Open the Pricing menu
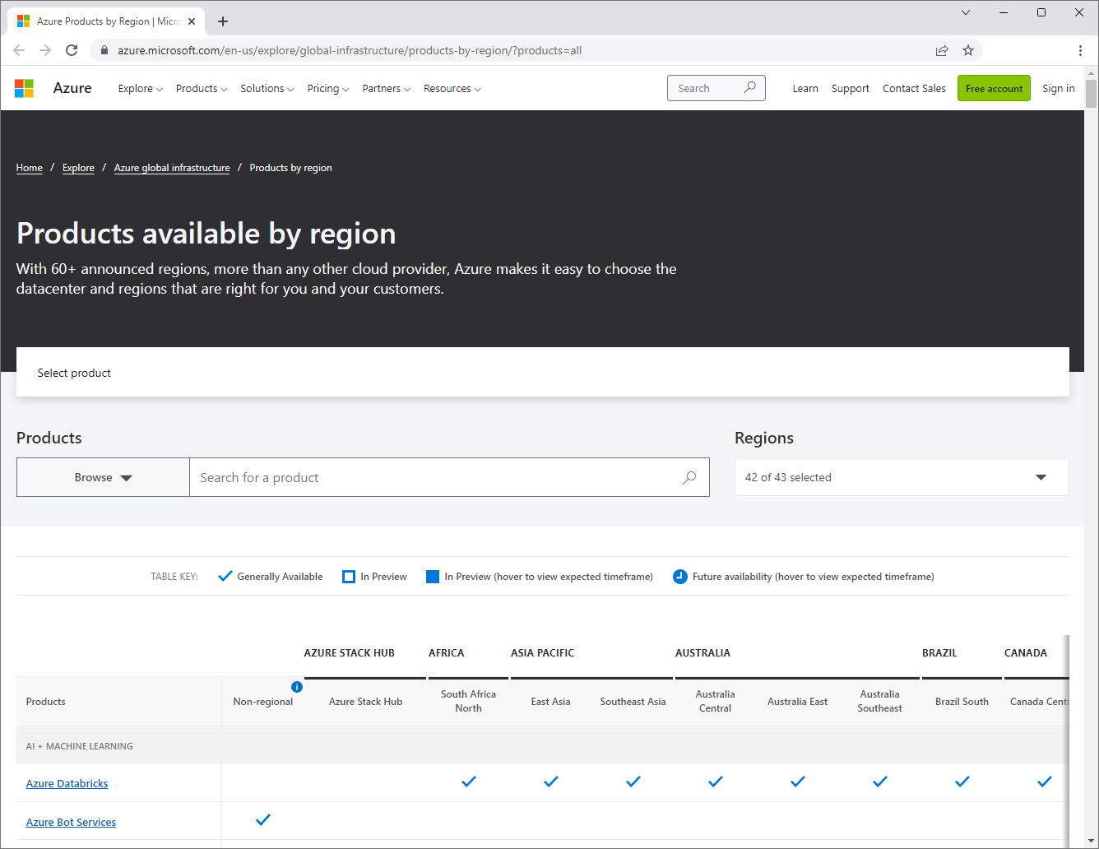This screenshot has width=1099, height=849. click(328, 88)
